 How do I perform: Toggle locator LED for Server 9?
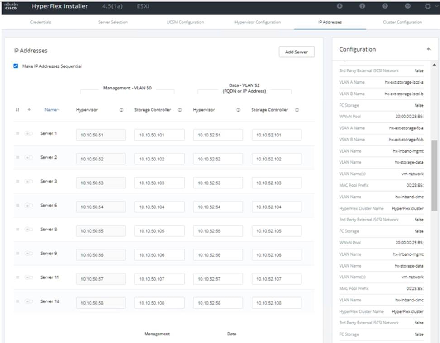click(29, 254)
